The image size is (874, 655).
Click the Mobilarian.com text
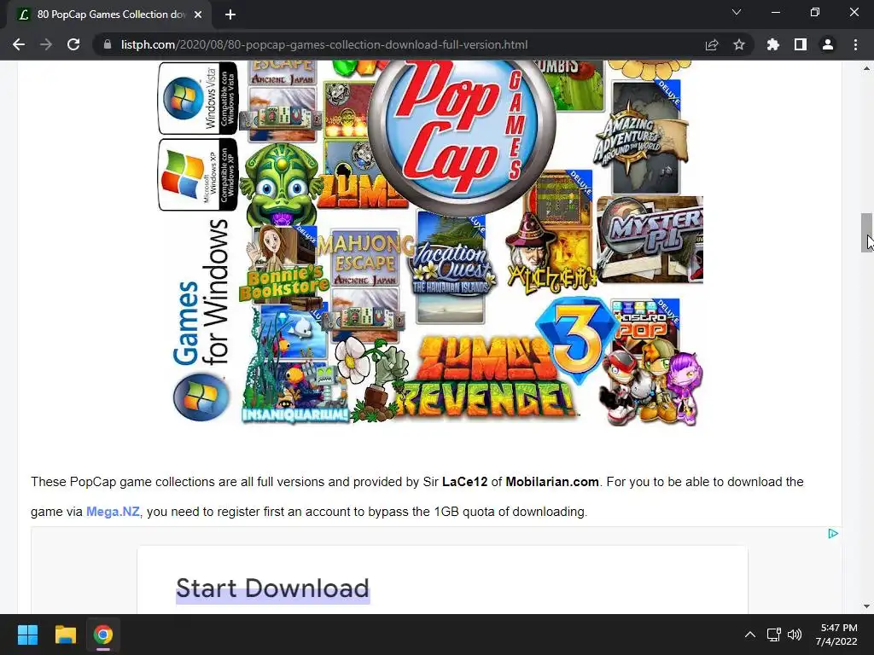552,482
